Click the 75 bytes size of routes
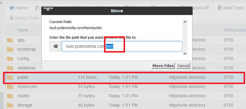The height and width of the screenshot is (109, 246). [86, 96]
